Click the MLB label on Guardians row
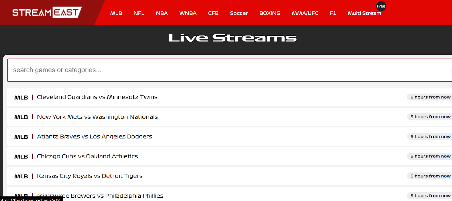 (21, 98)
